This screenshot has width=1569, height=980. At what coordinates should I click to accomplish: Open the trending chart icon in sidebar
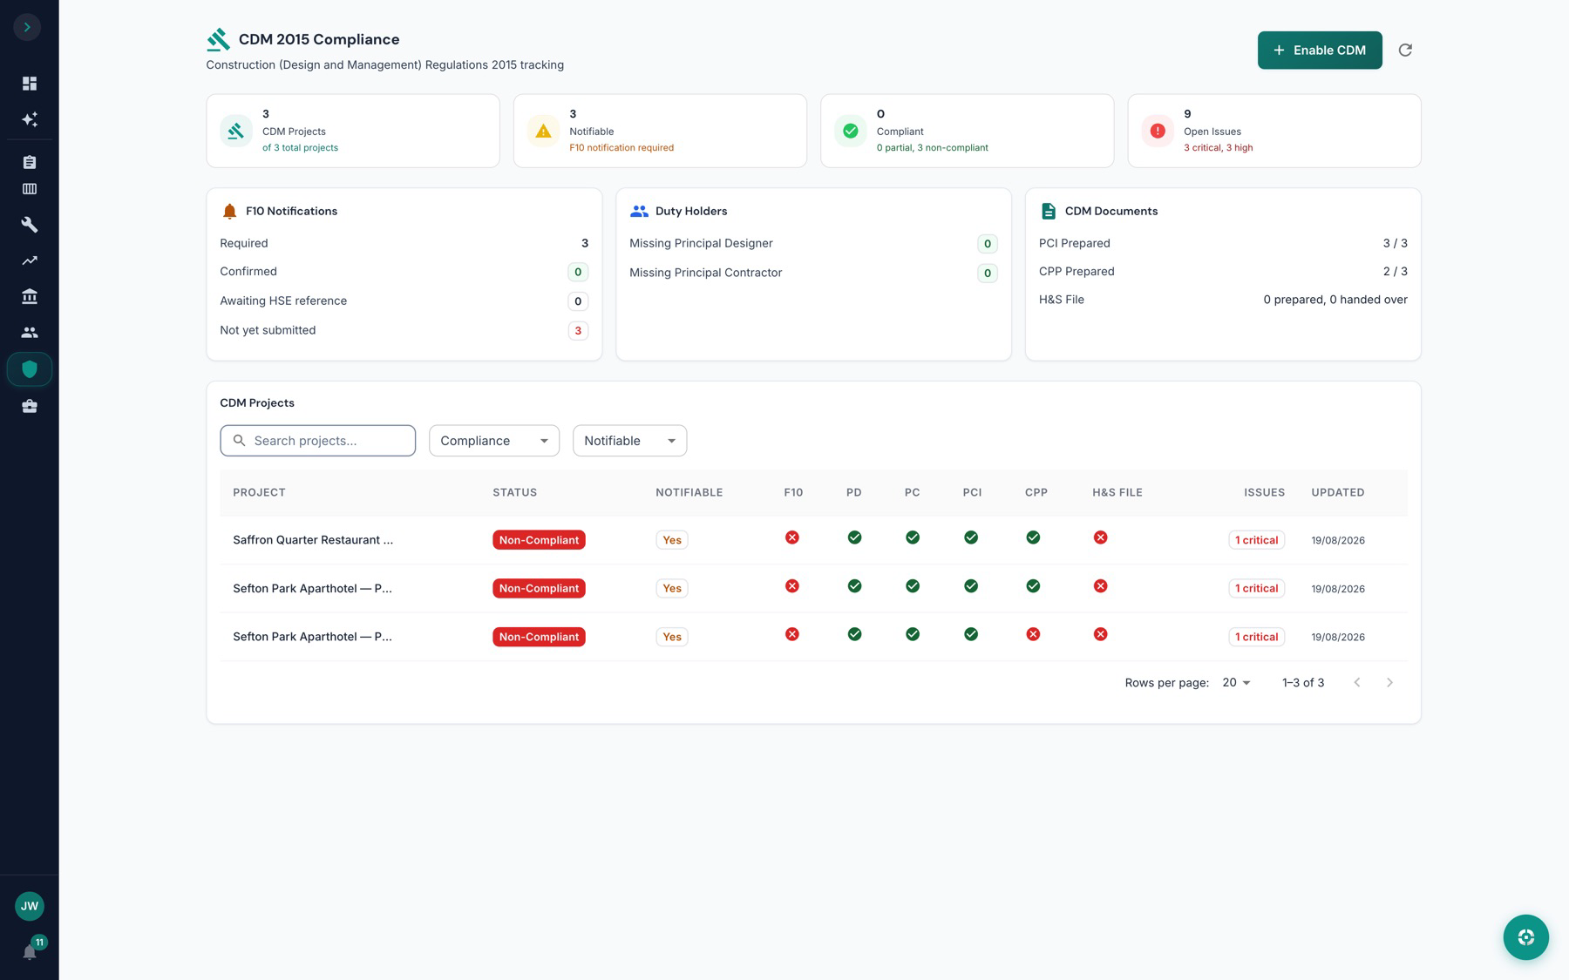click(30, 260)
